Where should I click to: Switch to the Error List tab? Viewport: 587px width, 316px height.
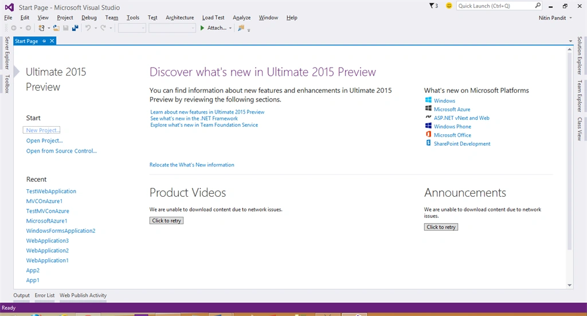coord(45,295)
